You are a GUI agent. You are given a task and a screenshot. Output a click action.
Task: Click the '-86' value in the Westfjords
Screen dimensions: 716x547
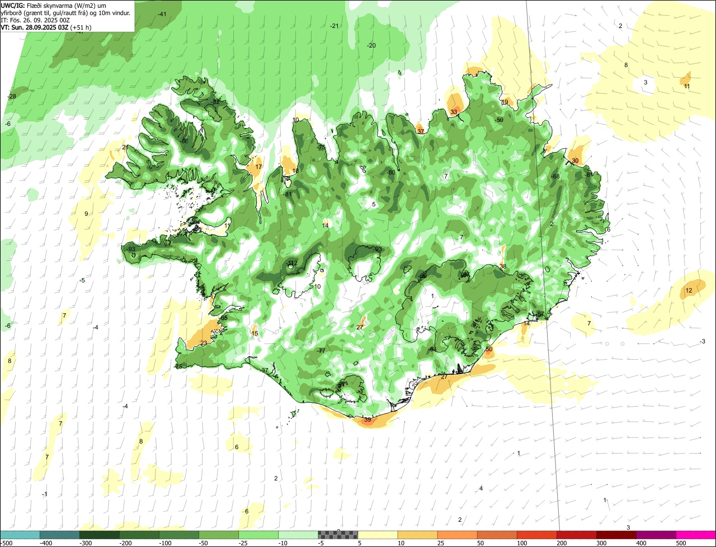[x=183, y=141]
